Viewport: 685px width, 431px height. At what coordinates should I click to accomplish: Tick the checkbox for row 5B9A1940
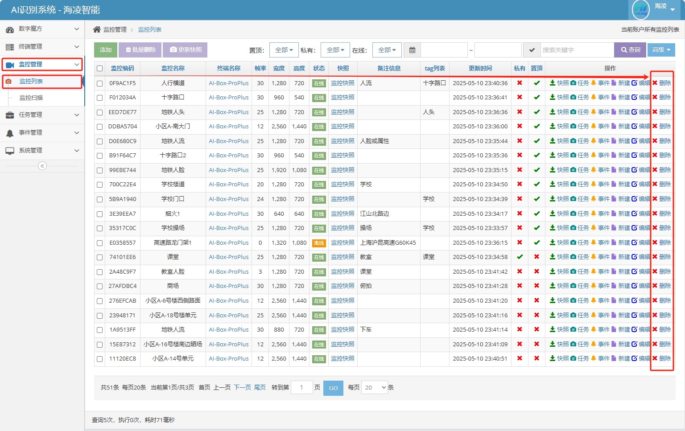(x=100, y=199)
